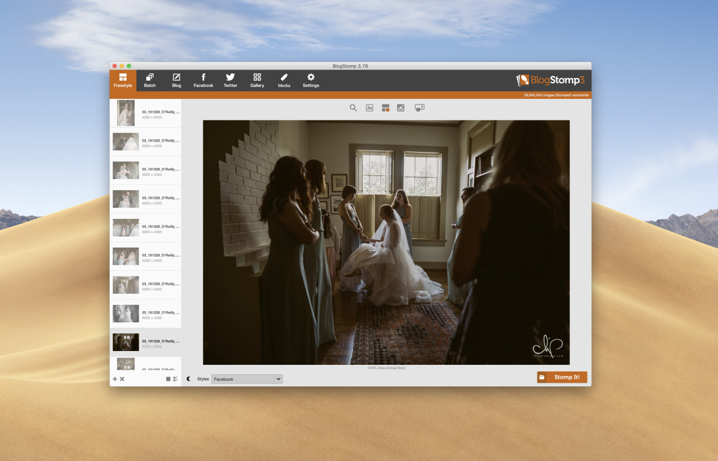Screen dimensions: 718x461
Task: Click the magnifier zoom icon above the photo
Action: (x=353, y=108)
